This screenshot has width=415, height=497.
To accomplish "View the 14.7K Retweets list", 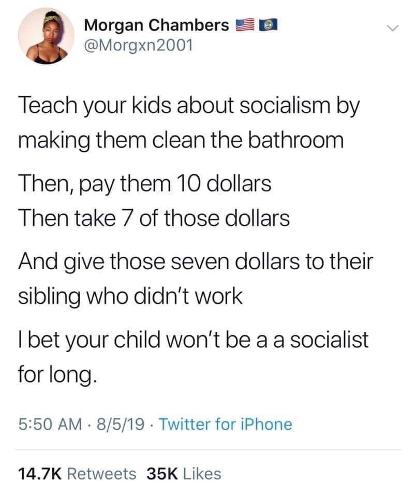I will click(x=78, y=473).
